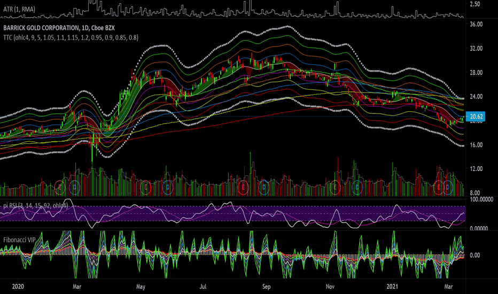Click the 16.00 price axis label
Image resolution: width=498 pixels, height=294 pixels.
[x=476, y=145]
